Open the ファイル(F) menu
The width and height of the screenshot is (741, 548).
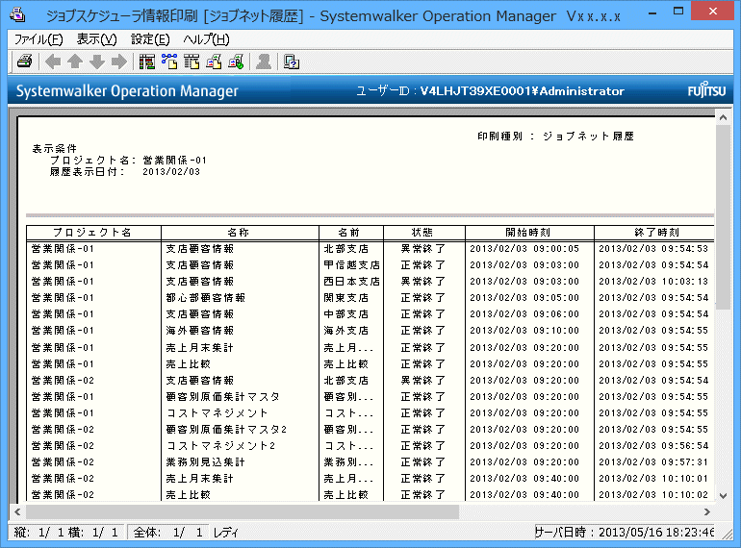point(38,39)
